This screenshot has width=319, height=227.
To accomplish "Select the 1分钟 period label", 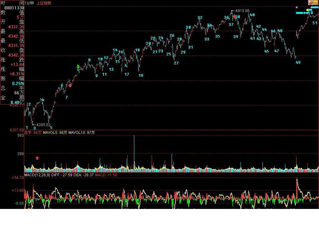I will 29,3.
